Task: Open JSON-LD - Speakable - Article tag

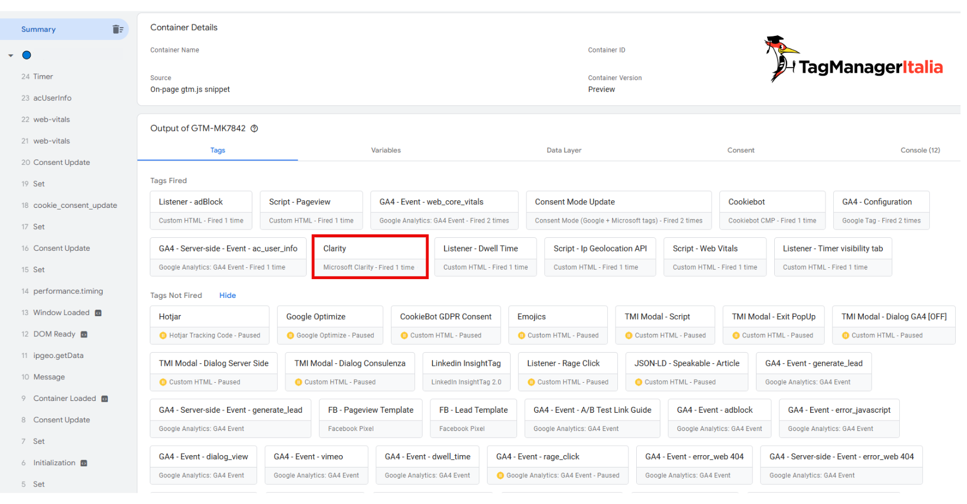Action: tap(687, 372)
